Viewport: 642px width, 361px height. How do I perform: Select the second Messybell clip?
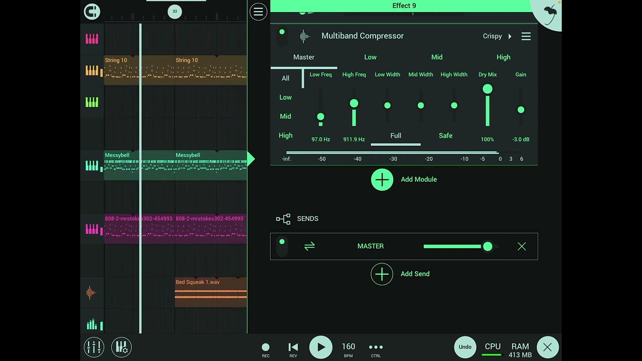click(x=211, y=165)
